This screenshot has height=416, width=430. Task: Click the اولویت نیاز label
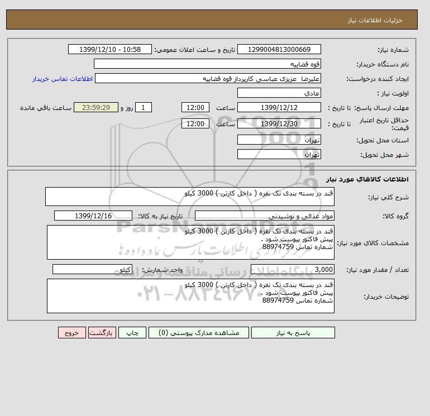(393, 93)
